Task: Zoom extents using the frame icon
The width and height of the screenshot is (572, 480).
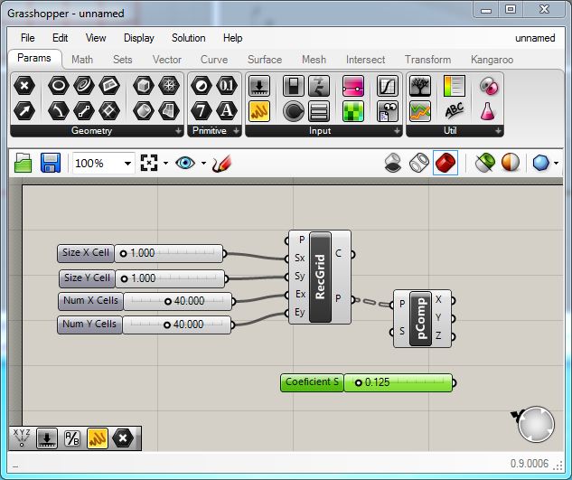Action: [x=149, y=163]
